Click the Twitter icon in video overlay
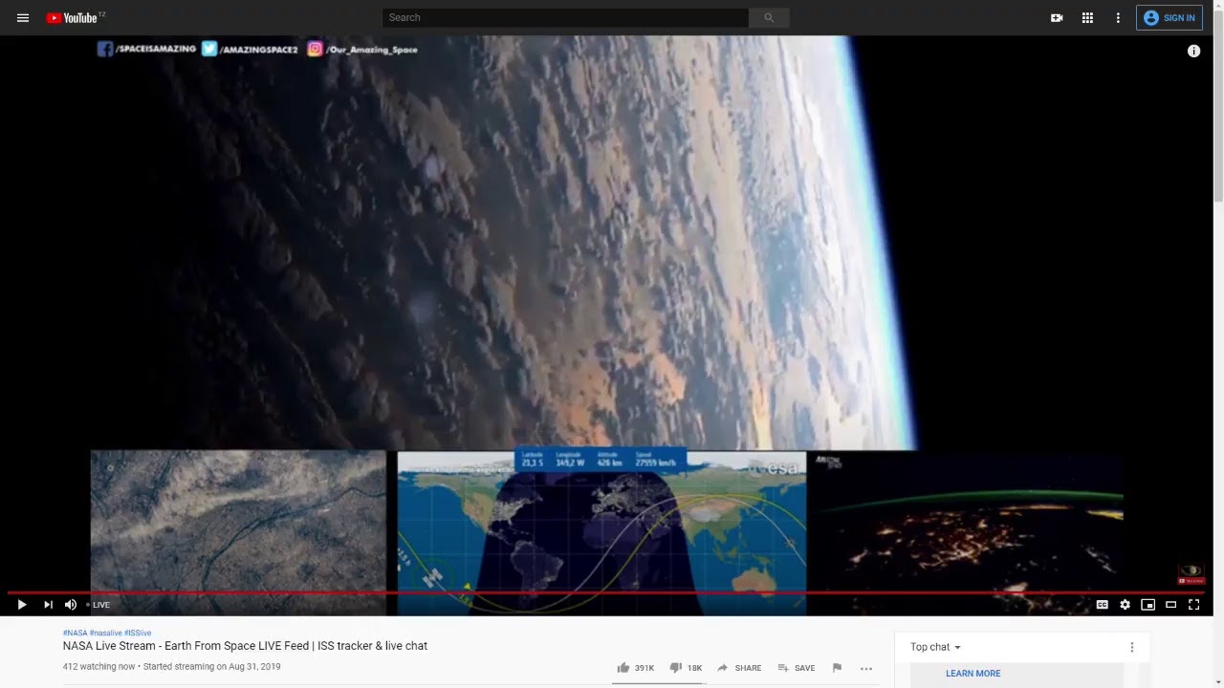The height and width of the screenshot is (688, 1224). click(x=209, y=49)
